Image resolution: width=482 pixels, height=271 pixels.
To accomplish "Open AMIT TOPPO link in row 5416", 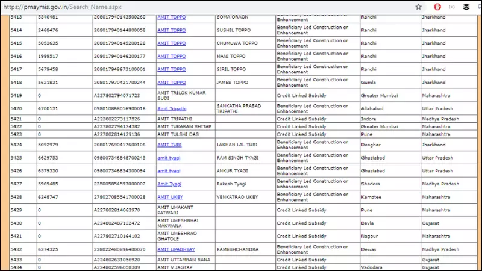I will pyautogui.click(x=172, y=56).
